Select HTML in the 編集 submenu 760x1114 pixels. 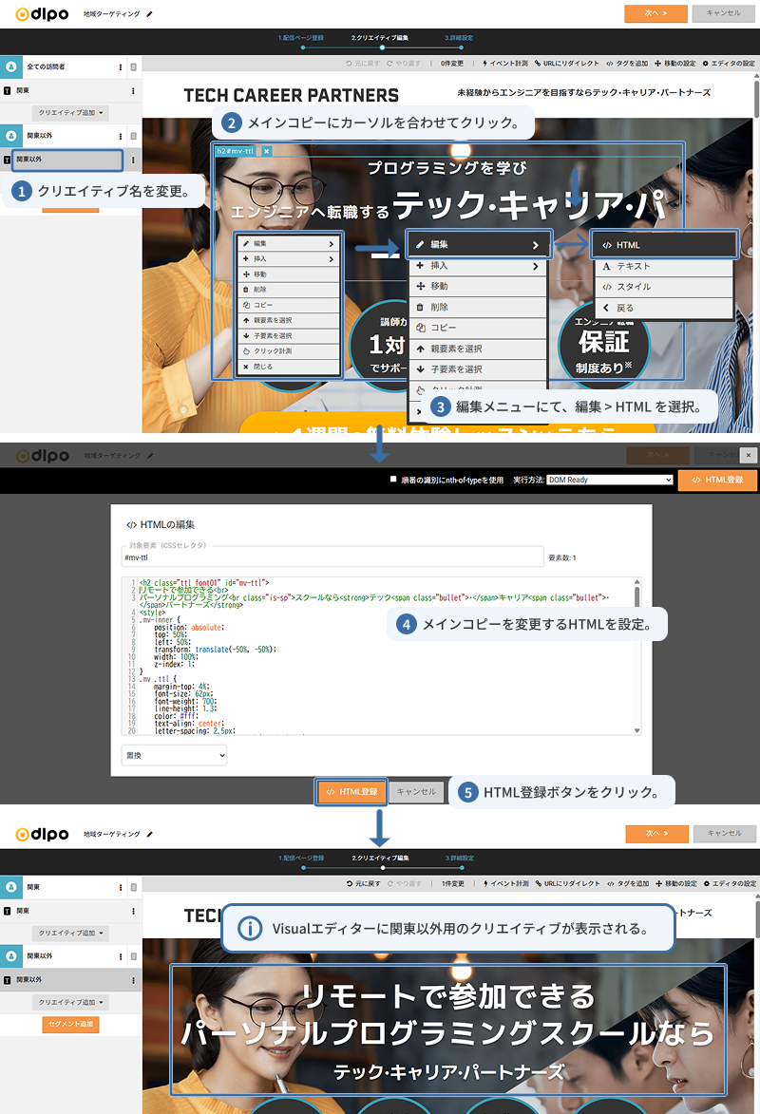click(x=664, y=245)
